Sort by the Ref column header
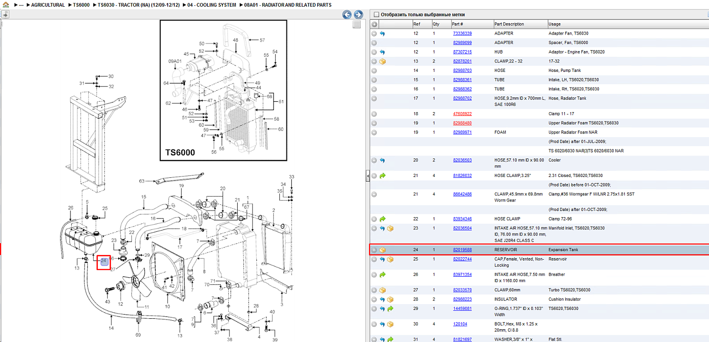The height and width of the screenshot is (342, 709). pyautogui.click(x=422, y=24)
